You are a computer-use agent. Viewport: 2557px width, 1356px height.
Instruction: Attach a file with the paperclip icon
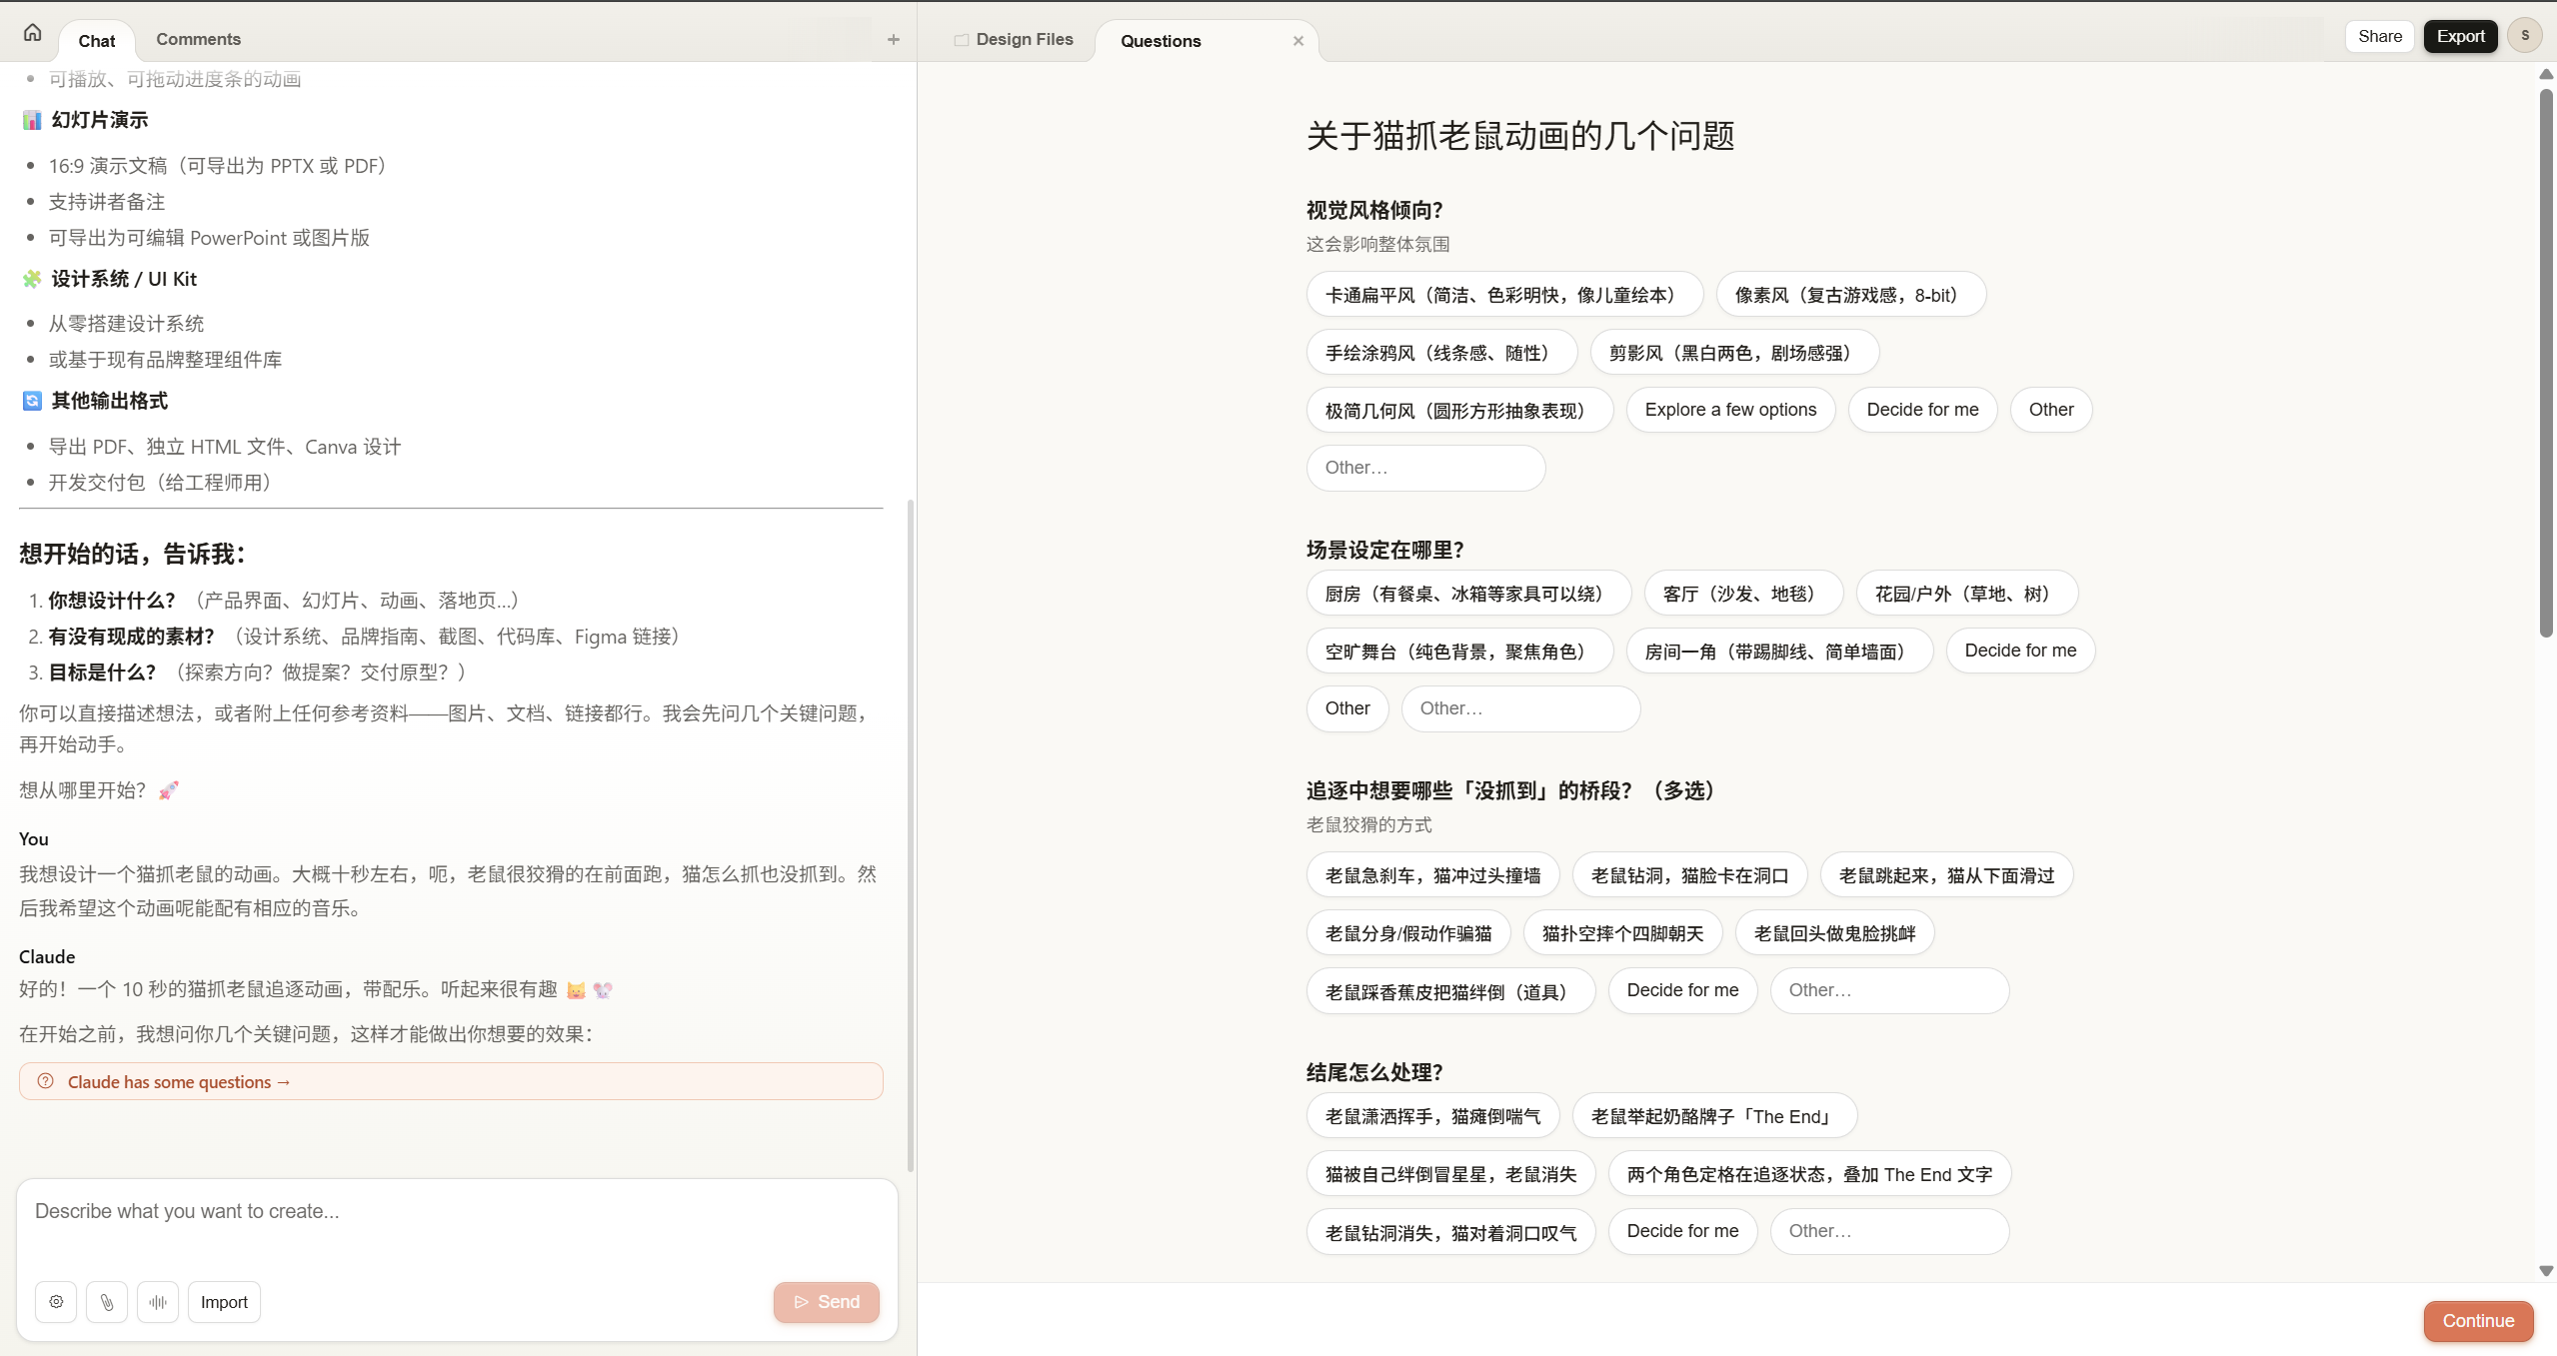point(107,1302)
